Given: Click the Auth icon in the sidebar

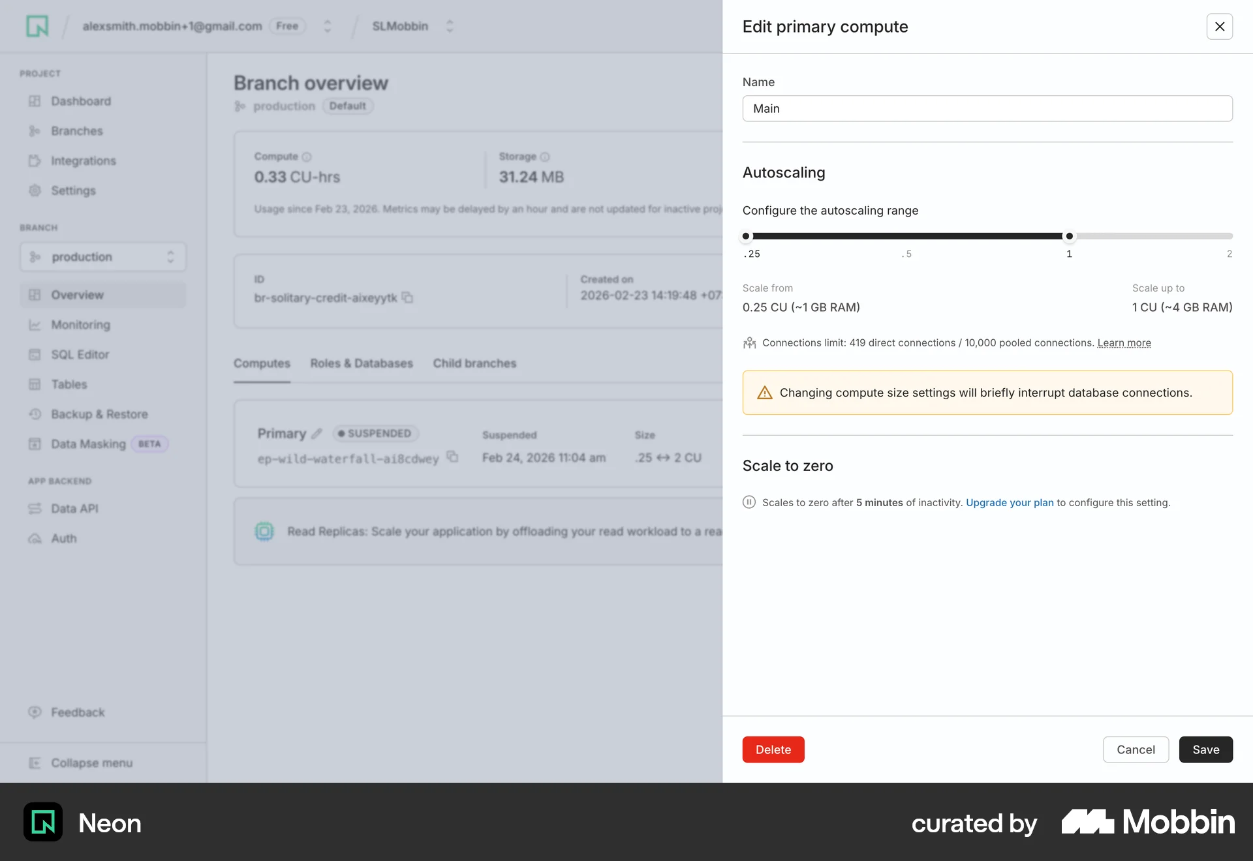Looking at the screenshot, I should coord(35,539).
